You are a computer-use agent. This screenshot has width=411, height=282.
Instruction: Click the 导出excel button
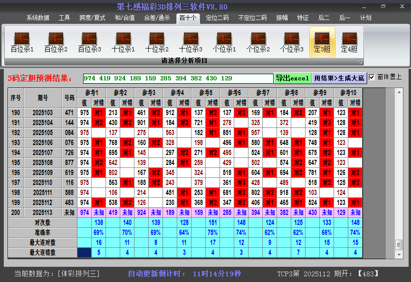coord(292,78)
